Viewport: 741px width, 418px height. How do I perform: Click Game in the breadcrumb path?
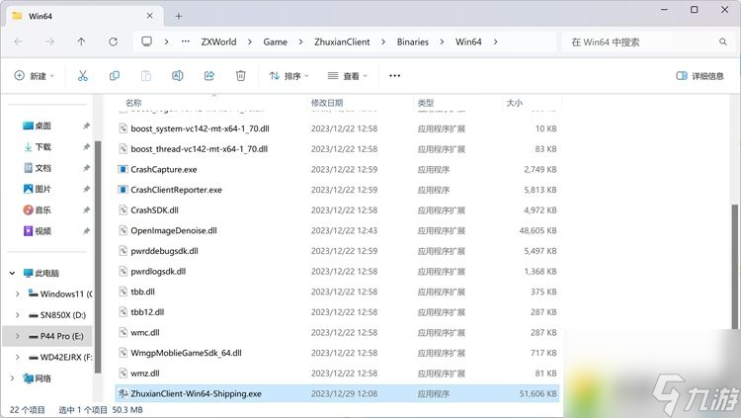coord(275,42)
